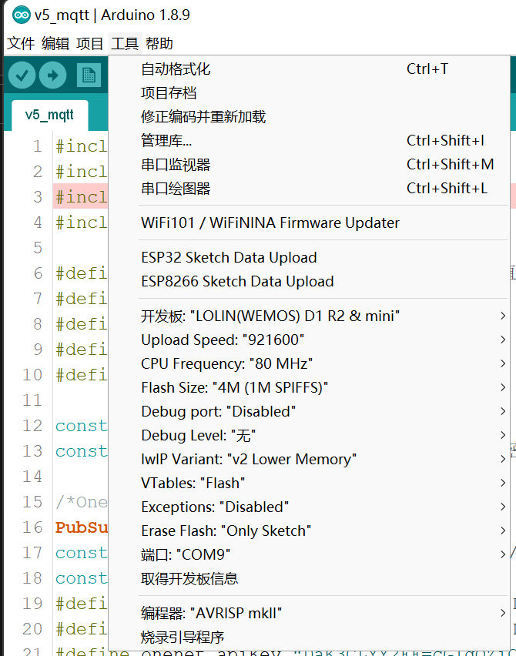This screenshot has width=516, height=656.
Task: Expand 开发板 LOLIN(WEMOS) D1 R2 & mini submenu
Action: [x=309, y=316]
